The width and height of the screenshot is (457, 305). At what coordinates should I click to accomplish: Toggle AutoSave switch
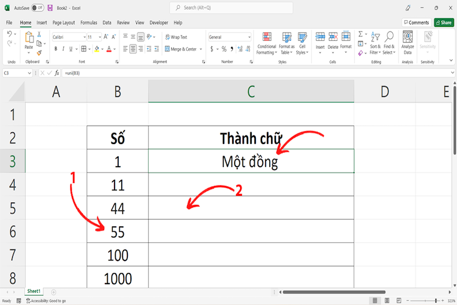[x=38, y=8]
